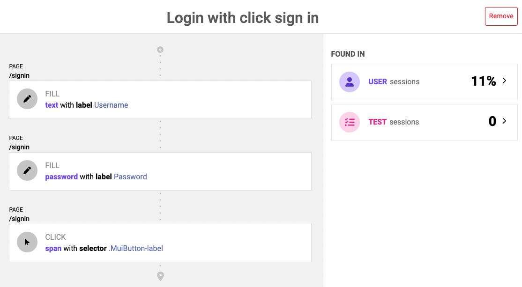Click the pink test sessions checklist icon
Image resolution: width=522 pixels, height=287 pixels.
(x=350, y=122)
